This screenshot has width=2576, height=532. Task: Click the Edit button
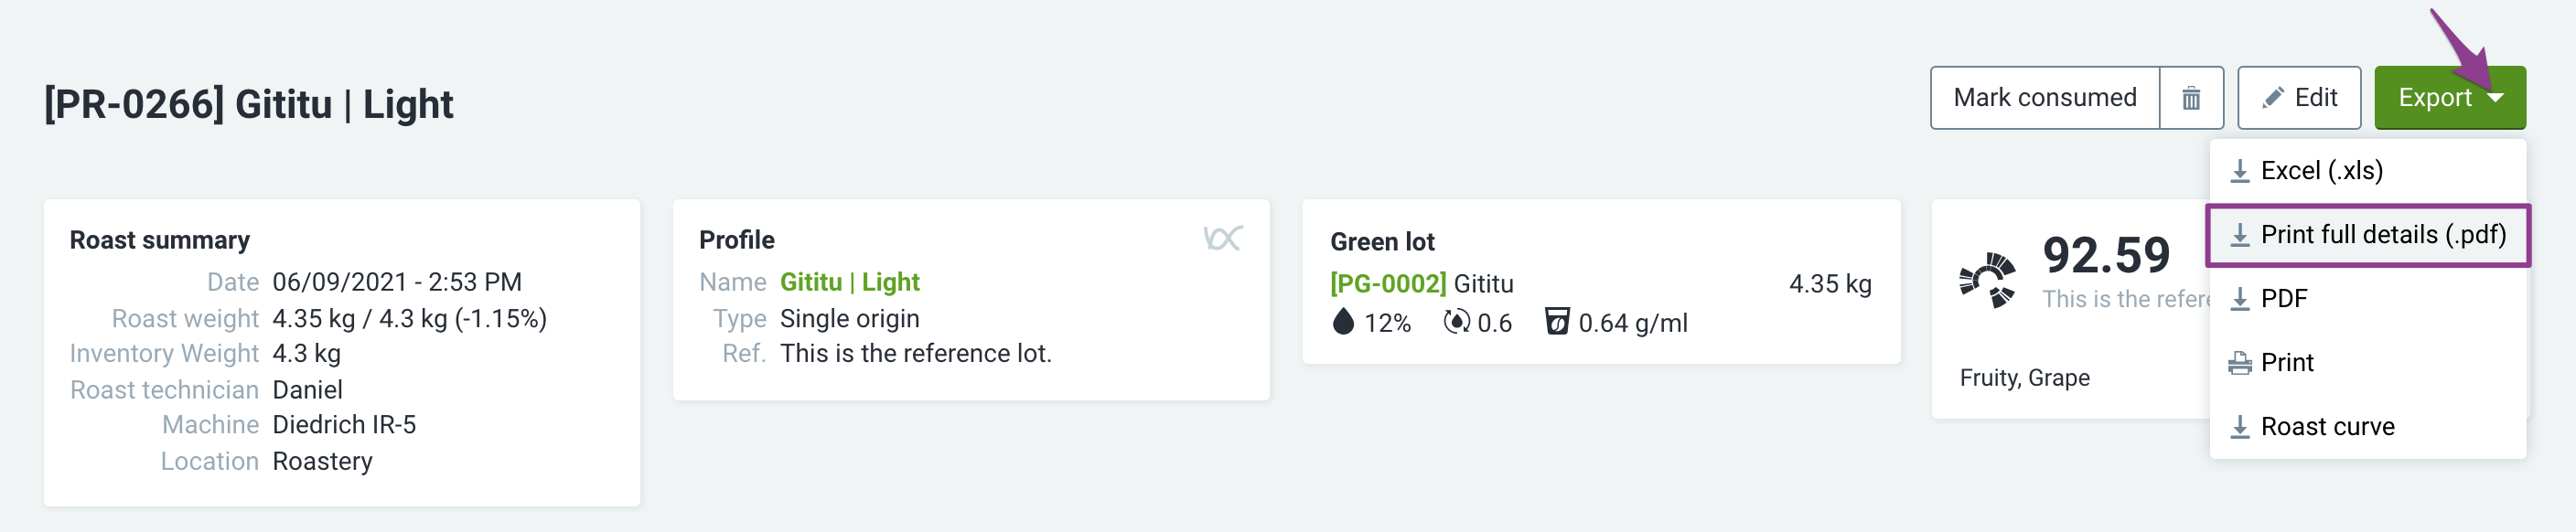[2299, 98]
